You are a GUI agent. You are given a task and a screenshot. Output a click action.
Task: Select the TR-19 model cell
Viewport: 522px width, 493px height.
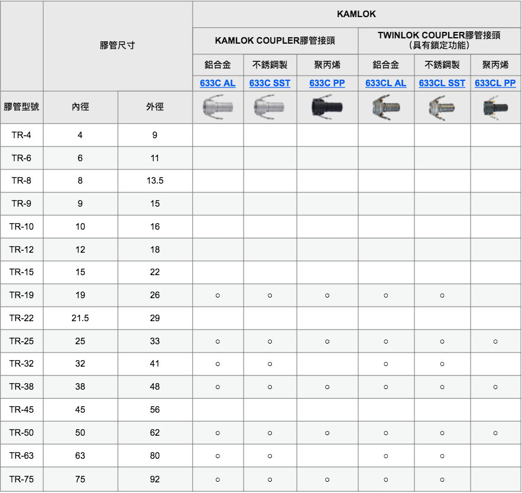[22, 295]
